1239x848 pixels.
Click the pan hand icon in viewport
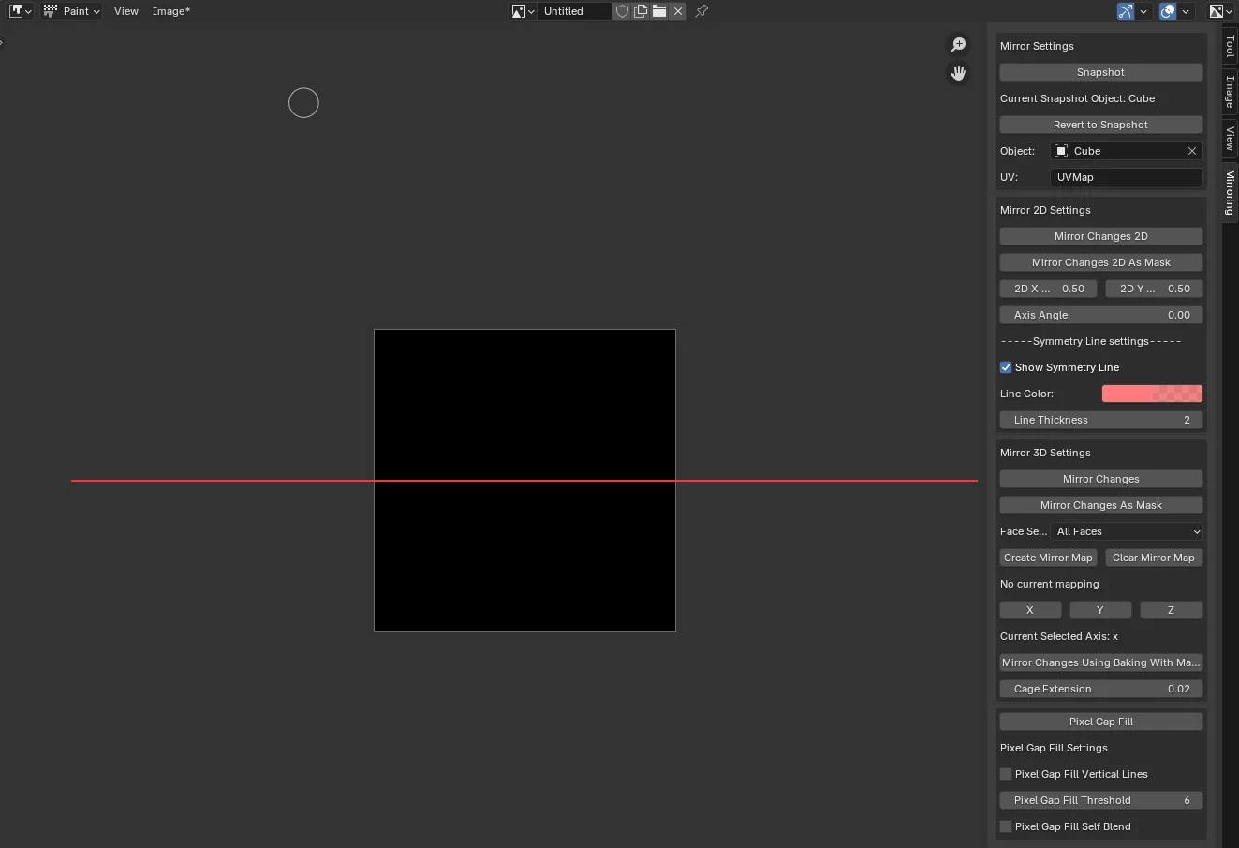(x=958, y=73)
